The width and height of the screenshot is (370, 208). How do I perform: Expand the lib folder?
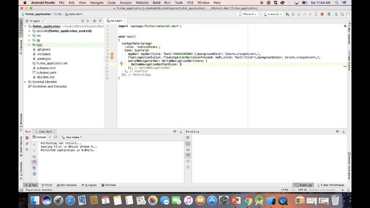[29, 40]
